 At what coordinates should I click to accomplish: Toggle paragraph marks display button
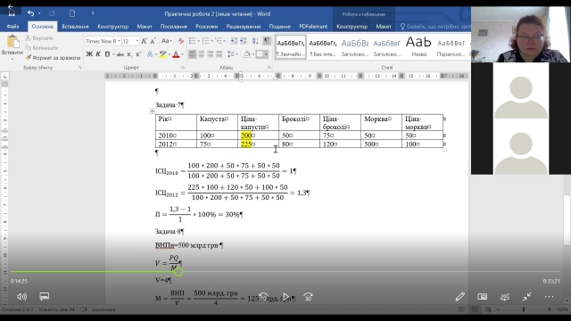pos(267,41)
